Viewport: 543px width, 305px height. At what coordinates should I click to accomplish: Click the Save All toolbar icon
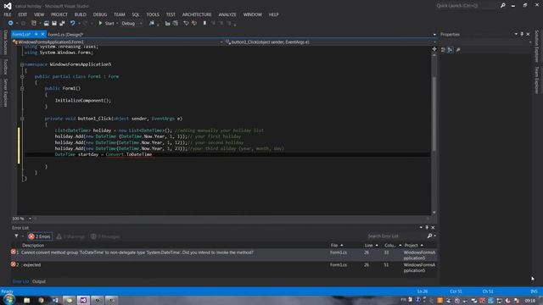click(x=62, y=23)
